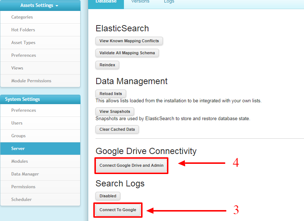The image size is (304, 221).
Task: Toggle the Disabled search logs button
Action: [108, 196]
